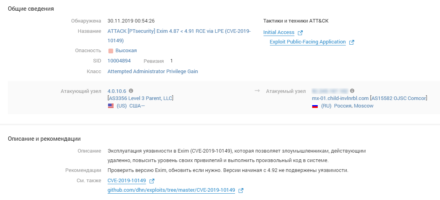Viewport: 440px width, 200px height.
Task: Click the high severity color indicator
Action: click(111, 51)
